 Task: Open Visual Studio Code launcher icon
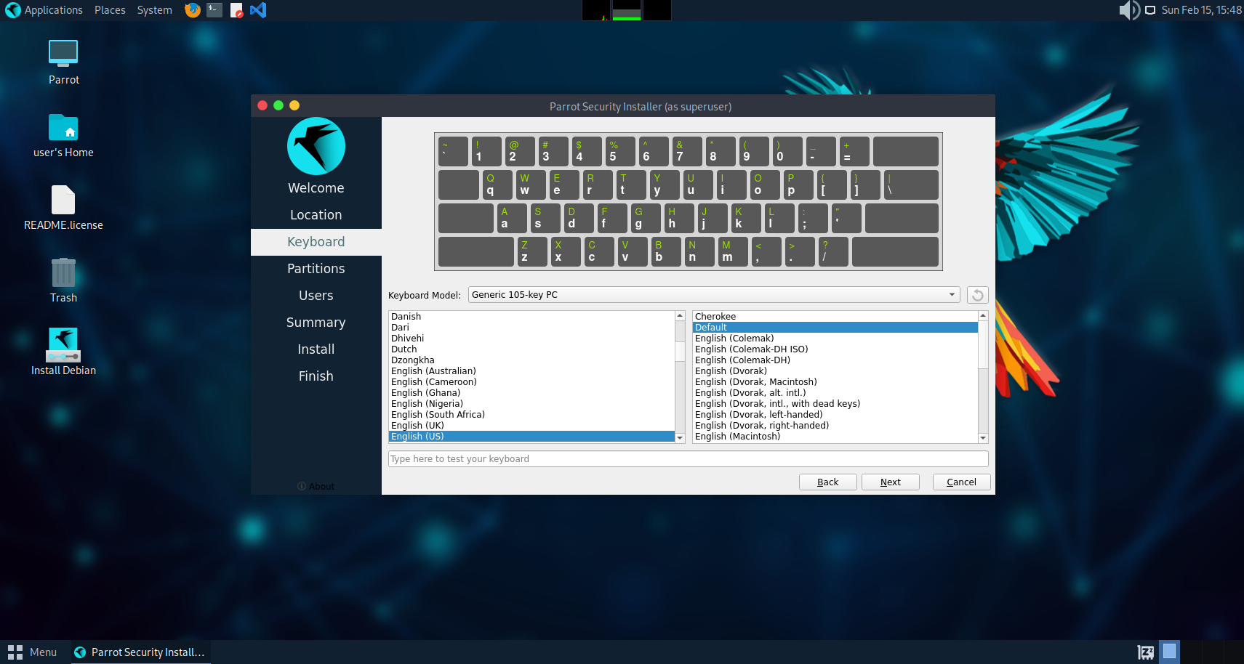click(x=258, y=10)
